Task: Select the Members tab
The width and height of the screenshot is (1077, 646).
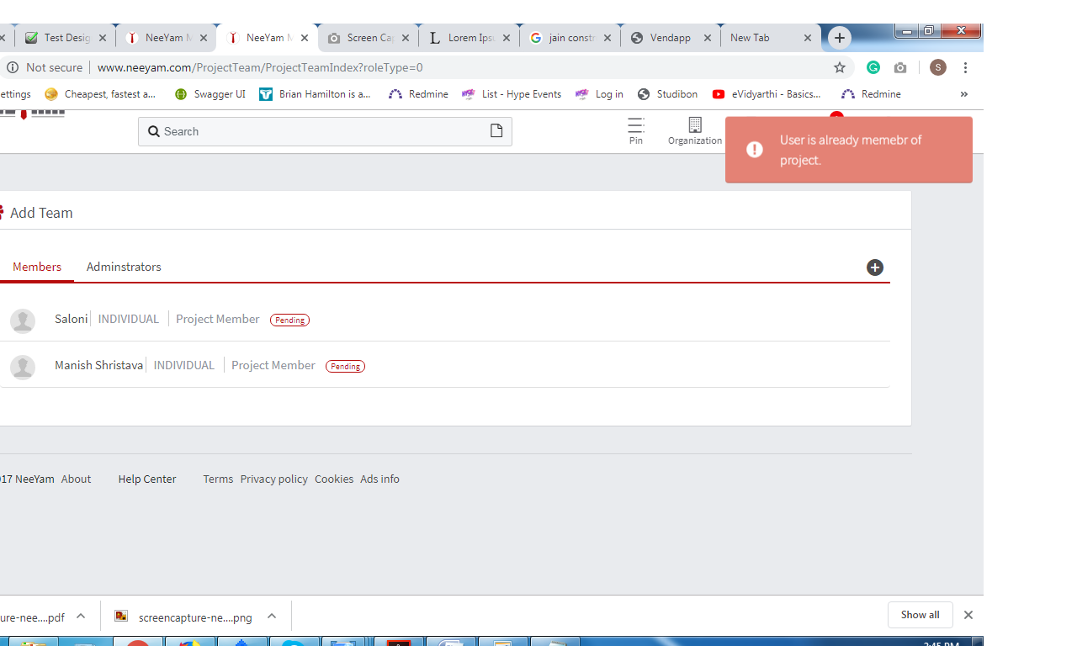Action: point(37,267)
